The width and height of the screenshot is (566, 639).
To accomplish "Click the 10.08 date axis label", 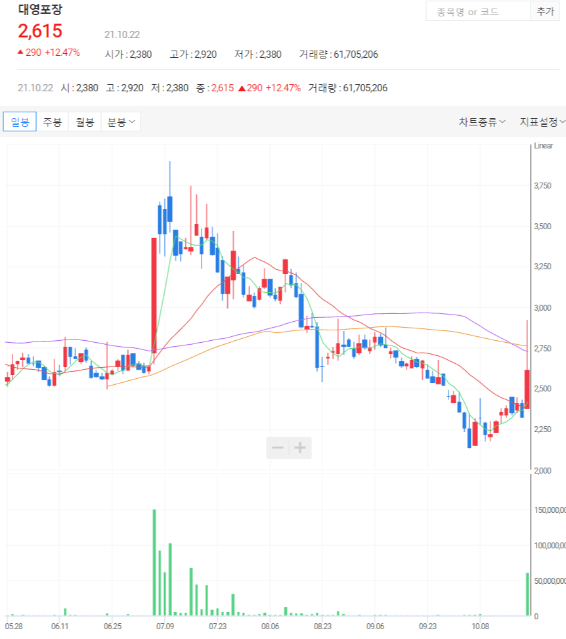I will (481, 626).
